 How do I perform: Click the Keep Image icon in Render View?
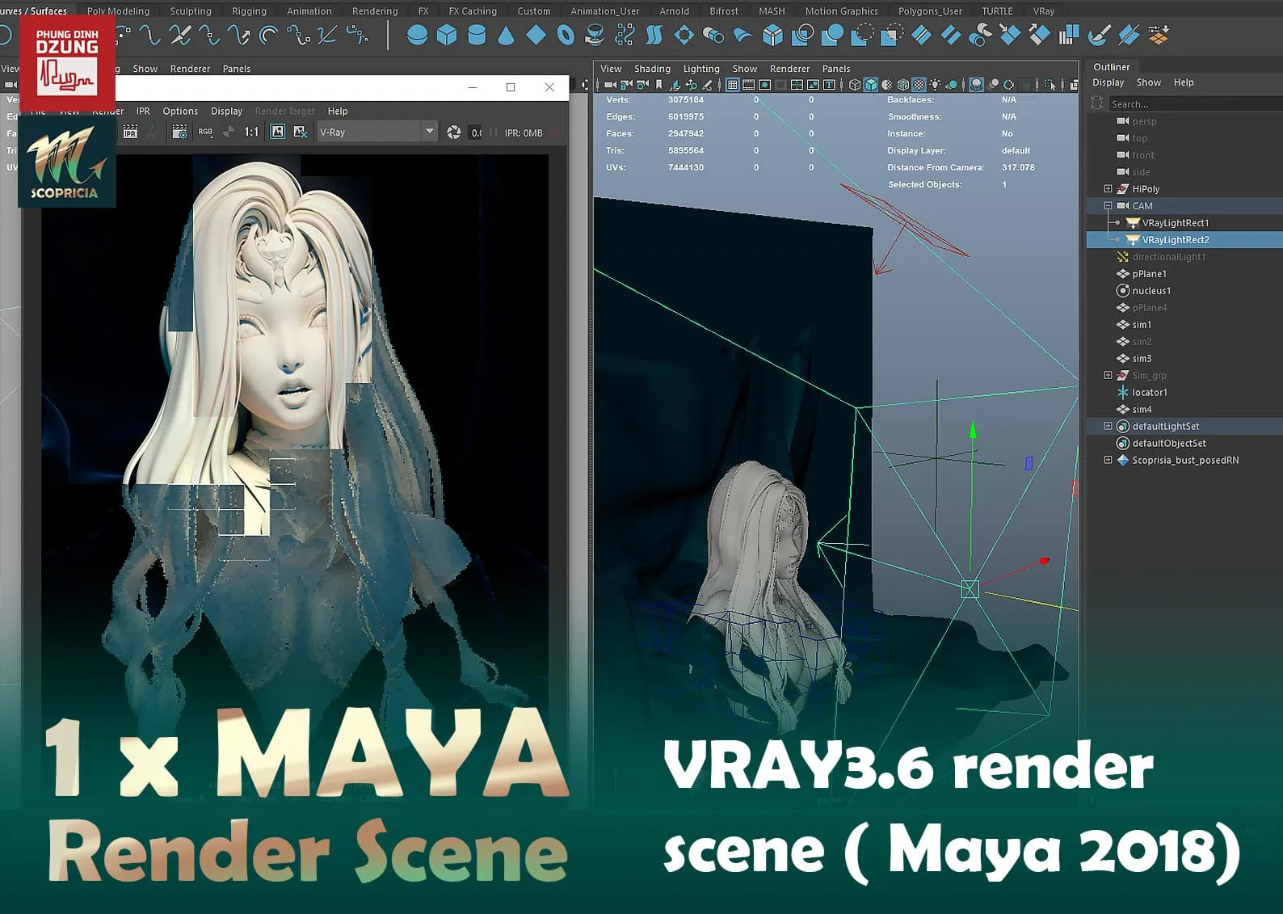277,132
